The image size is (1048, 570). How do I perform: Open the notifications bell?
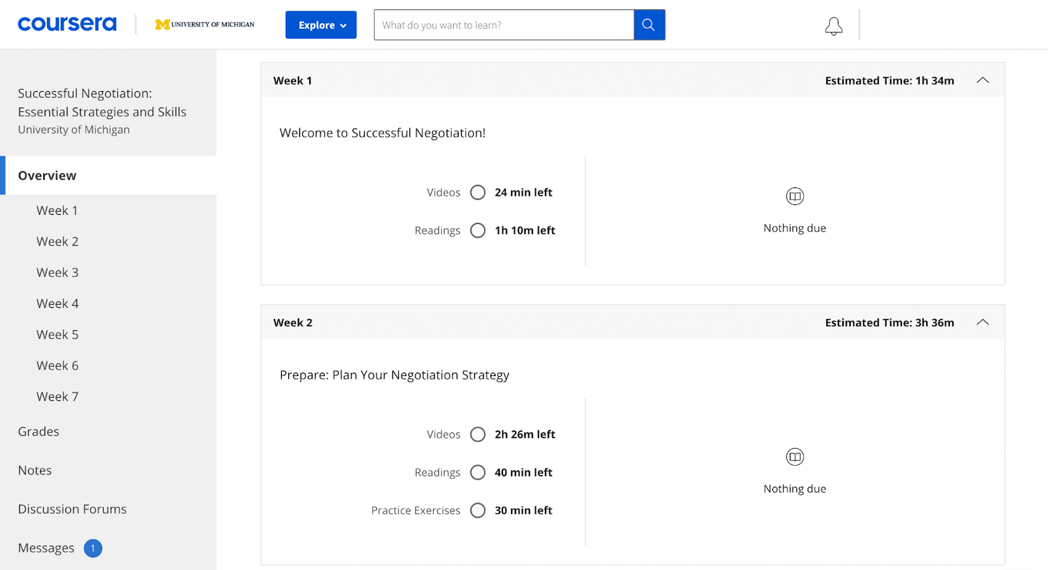(833, 26)
